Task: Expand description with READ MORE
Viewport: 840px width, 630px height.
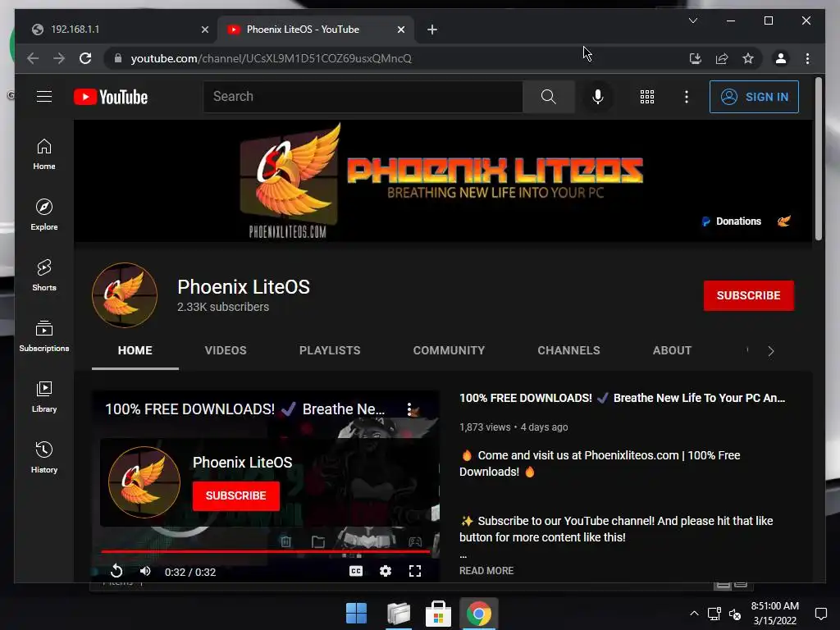Action: click(x=486, y=571)
